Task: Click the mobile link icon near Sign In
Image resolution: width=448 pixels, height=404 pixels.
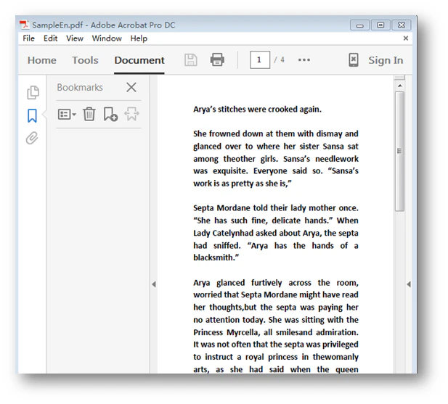Action: pos(354,60)
